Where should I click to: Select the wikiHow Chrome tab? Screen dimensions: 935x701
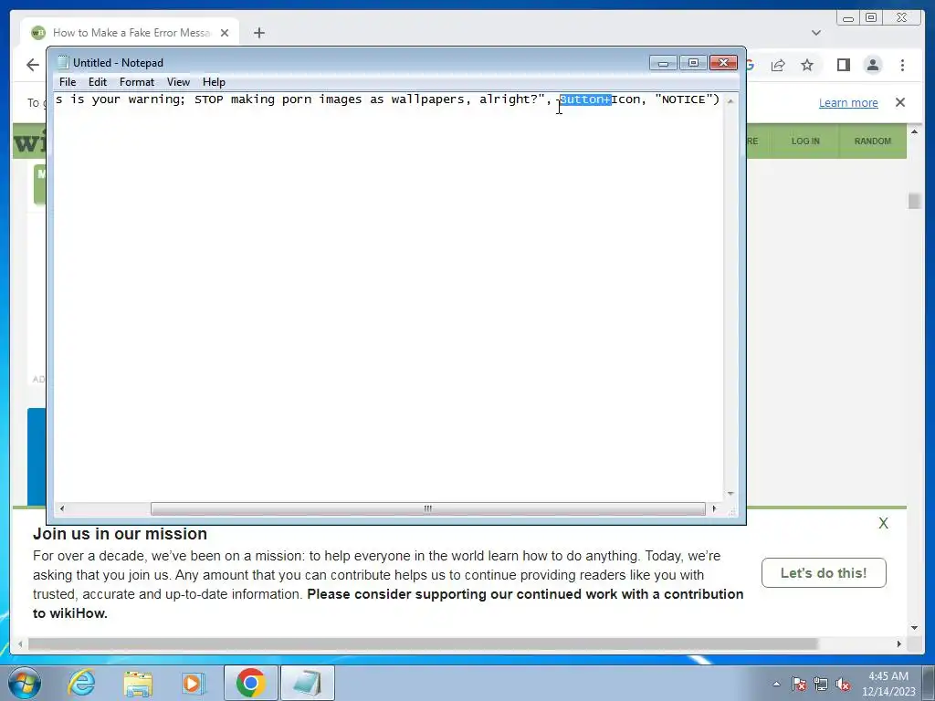click(130, 33)
